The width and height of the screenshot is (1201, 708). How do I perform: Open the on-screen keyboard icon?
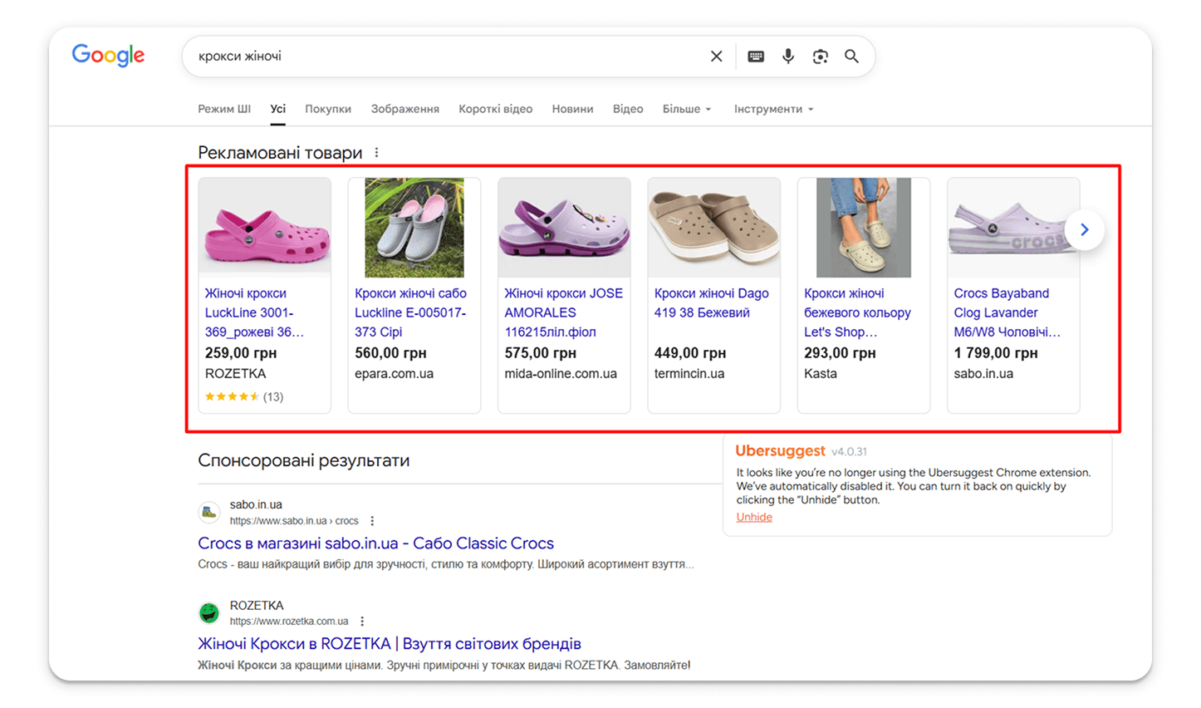(756, 57)
